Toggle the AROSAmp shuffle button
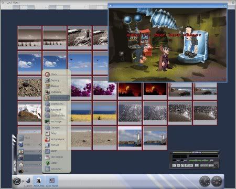The width and height of the screenshot is (236, 189). [205, 165]
